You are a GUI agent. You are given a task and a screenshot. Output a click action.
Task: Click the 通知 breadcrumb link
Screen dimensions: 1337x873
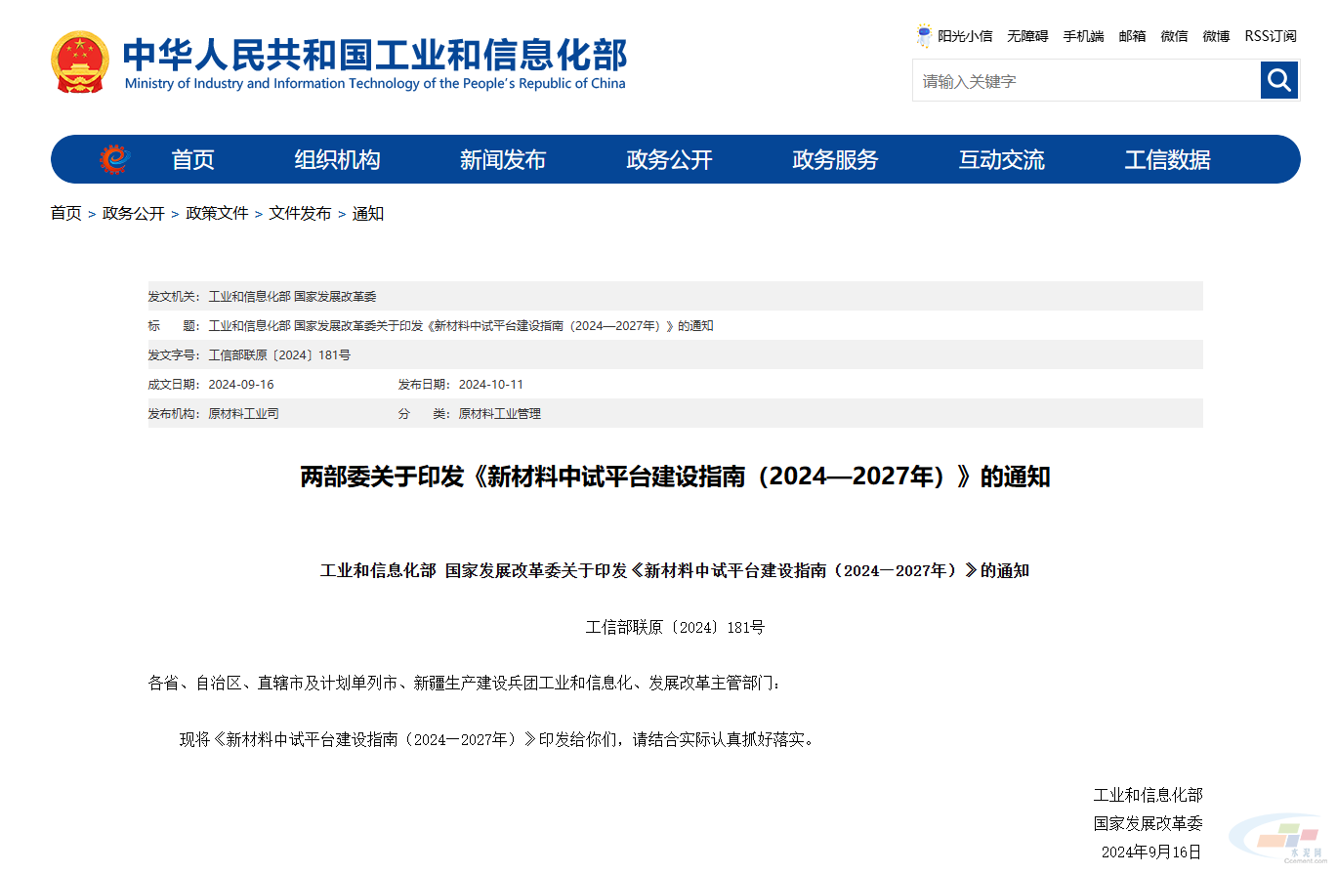pos(368,213)
